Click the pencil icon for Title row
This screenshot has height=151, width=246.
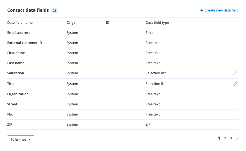(x=235, y=84)
